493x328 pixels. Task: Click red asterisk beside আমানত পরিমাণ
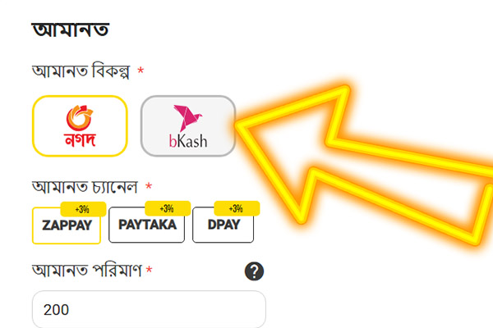(150, 270)
